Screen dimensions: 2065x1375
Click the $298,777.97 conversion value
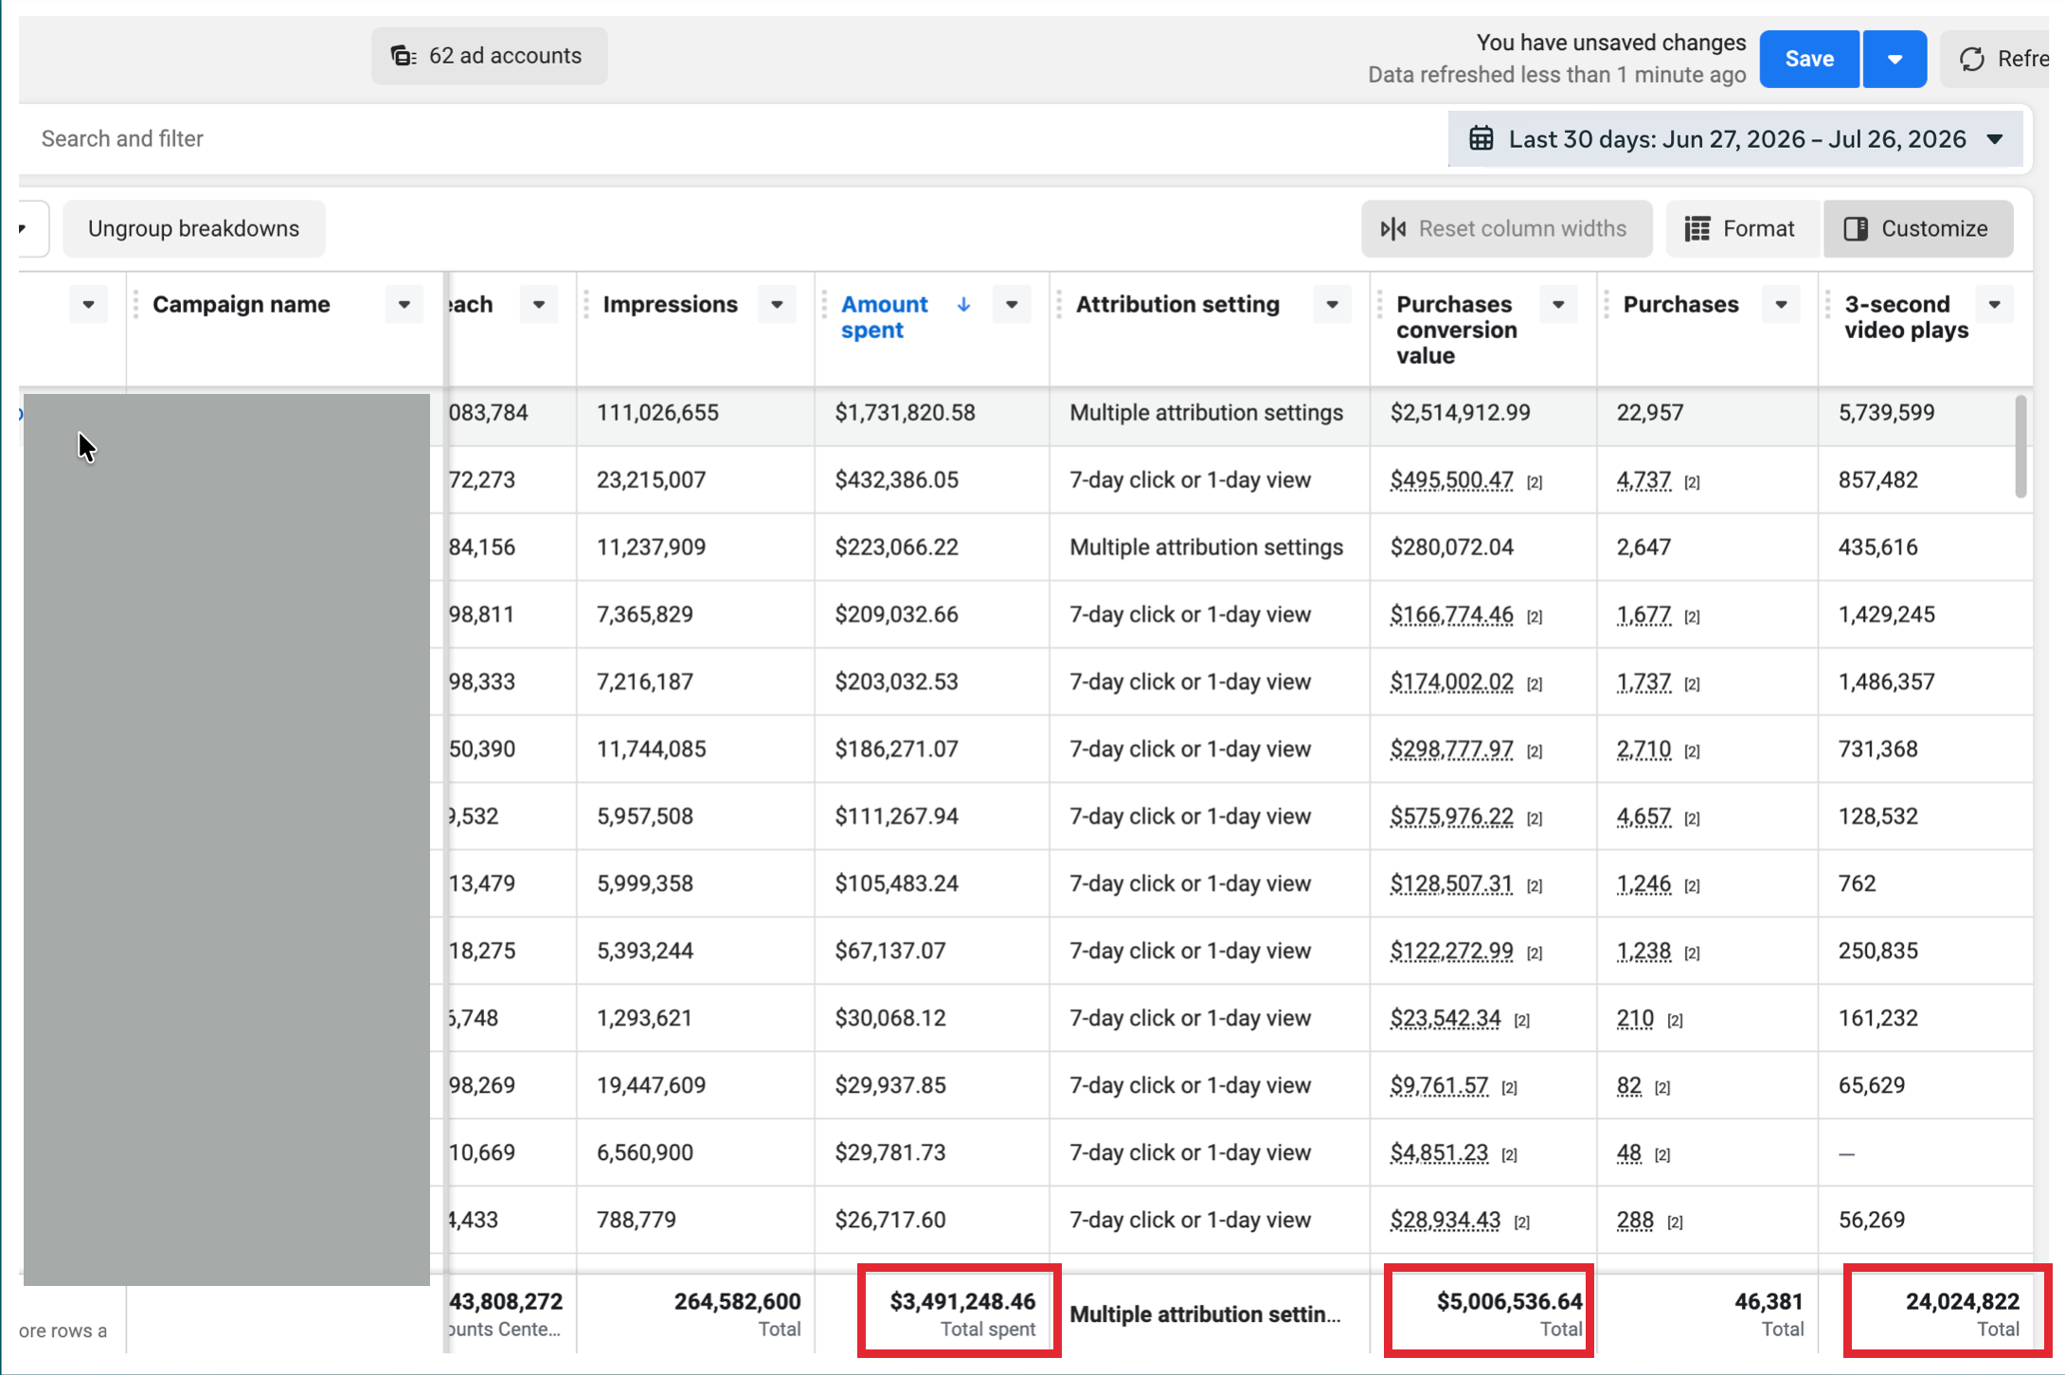click(1451, 749)
